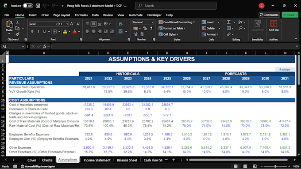Image resolution: width=301 pixels, height=169 pixels.
Task: Click the Font Color red swatch
Action: (75, 31)
